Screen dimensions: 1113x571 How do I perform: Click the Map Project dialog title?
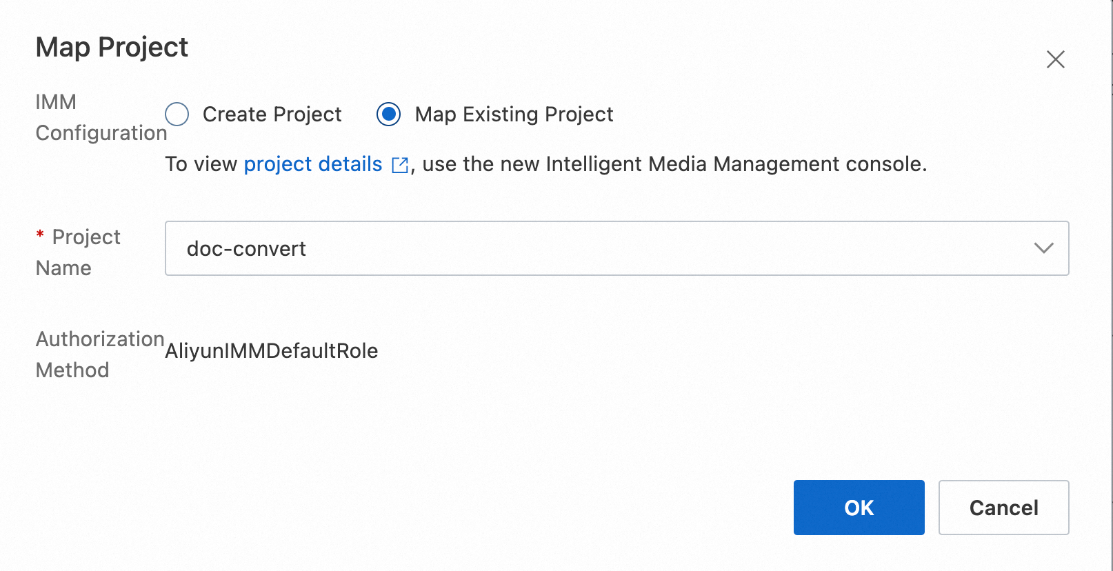tap(112, 48)
